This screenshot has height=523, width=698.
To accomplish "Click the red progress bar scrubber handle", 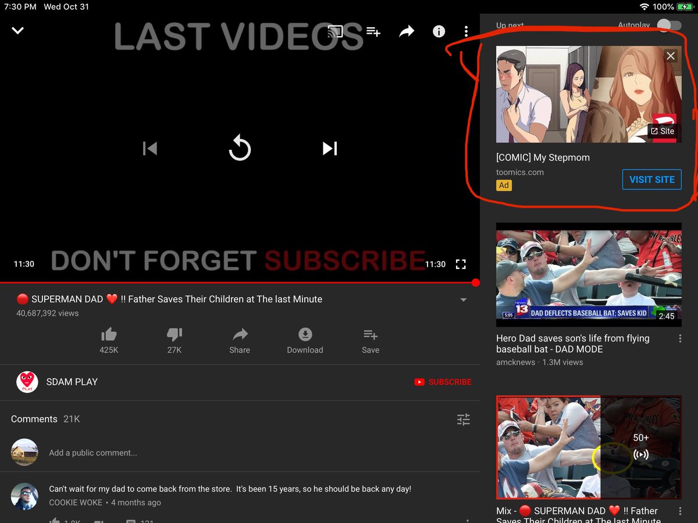I will point(476,283).
